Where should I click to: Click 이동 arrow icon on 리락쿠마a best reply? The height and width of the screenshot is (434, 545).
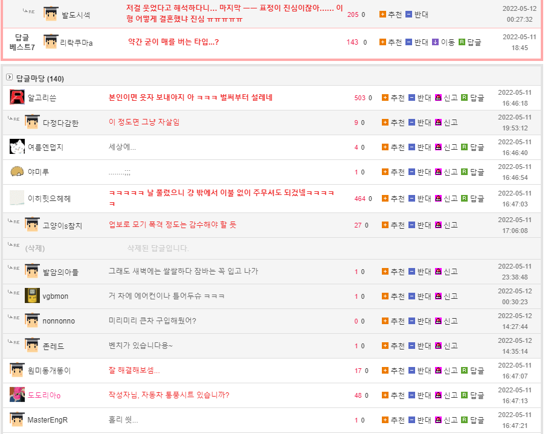435,42
